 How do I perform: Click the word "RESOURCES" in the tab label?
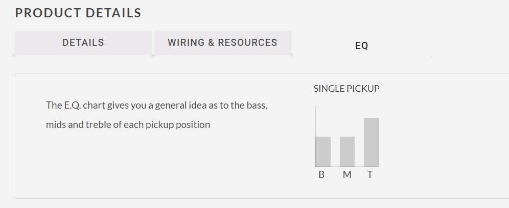[247, 42]
